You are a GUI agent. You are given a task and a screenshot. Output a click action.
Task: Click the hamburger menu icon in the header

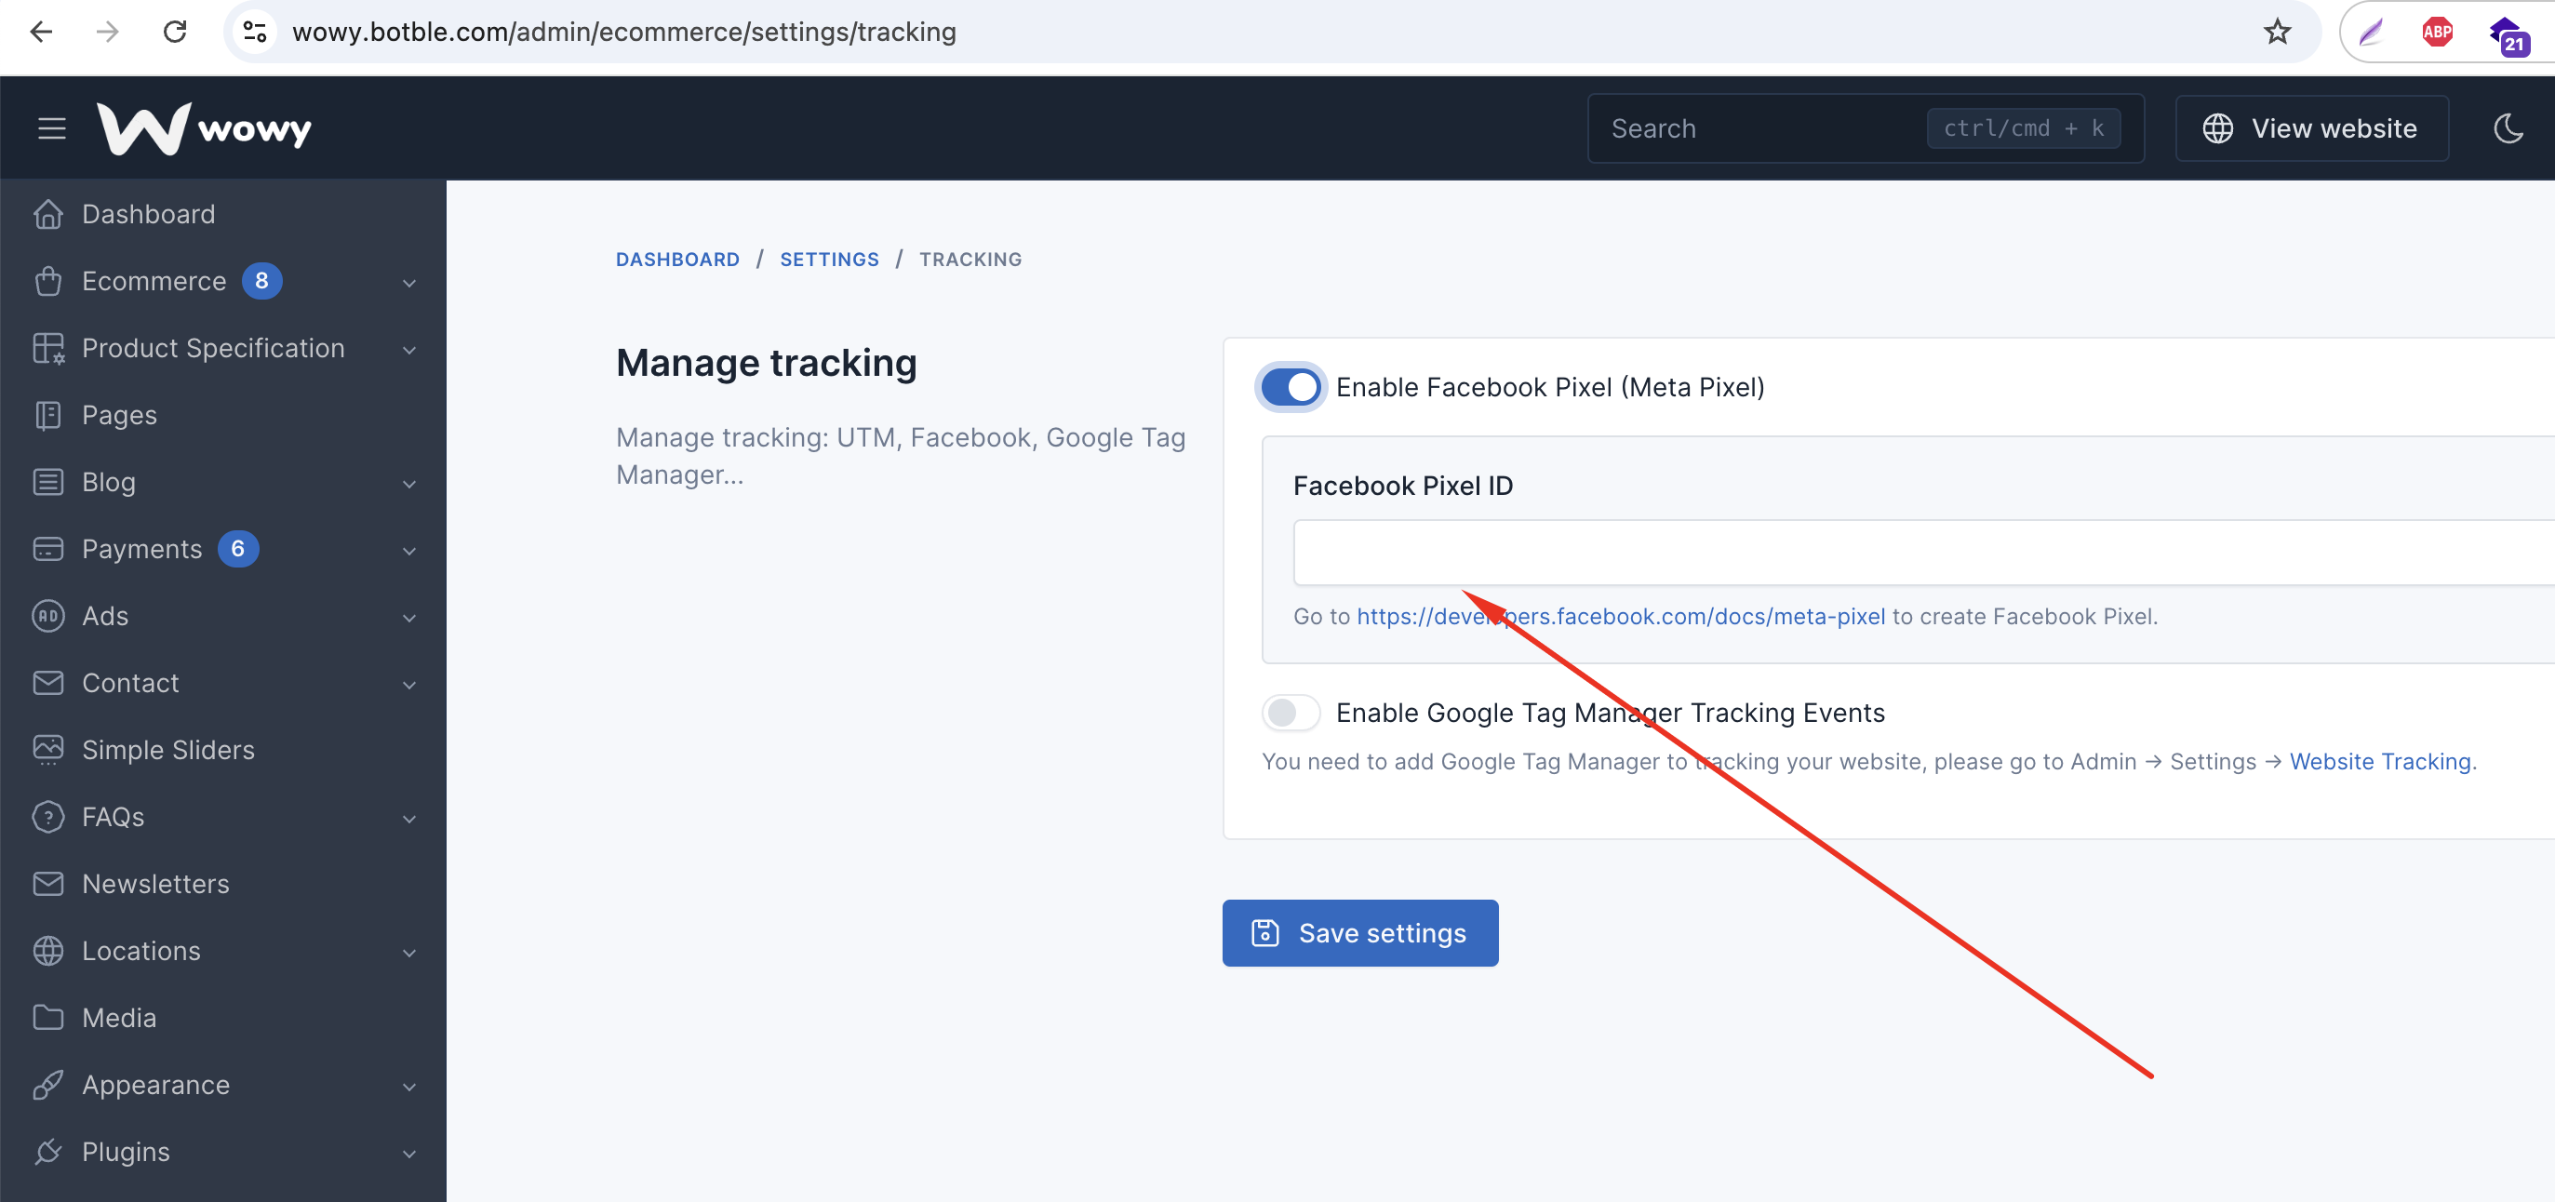[51, 128]
